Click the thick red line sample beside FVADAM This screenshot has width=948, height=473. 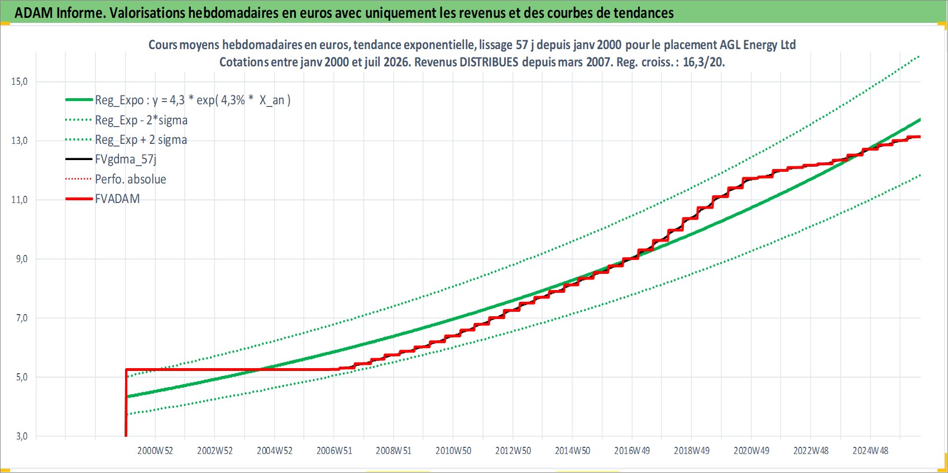click(x=79, y=199)
